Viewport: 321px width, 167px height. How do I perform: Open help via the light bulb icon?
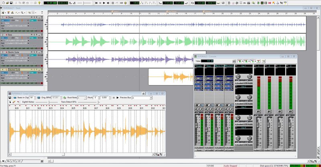pos(39,3)
